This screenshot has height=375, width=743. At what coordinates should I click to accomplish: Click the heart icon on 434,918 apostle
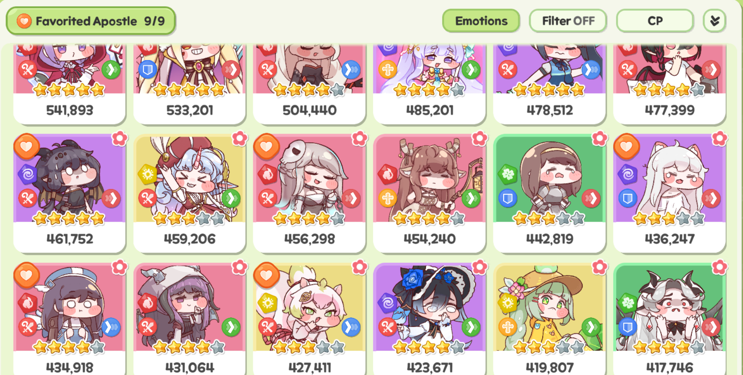pos(27,275)
